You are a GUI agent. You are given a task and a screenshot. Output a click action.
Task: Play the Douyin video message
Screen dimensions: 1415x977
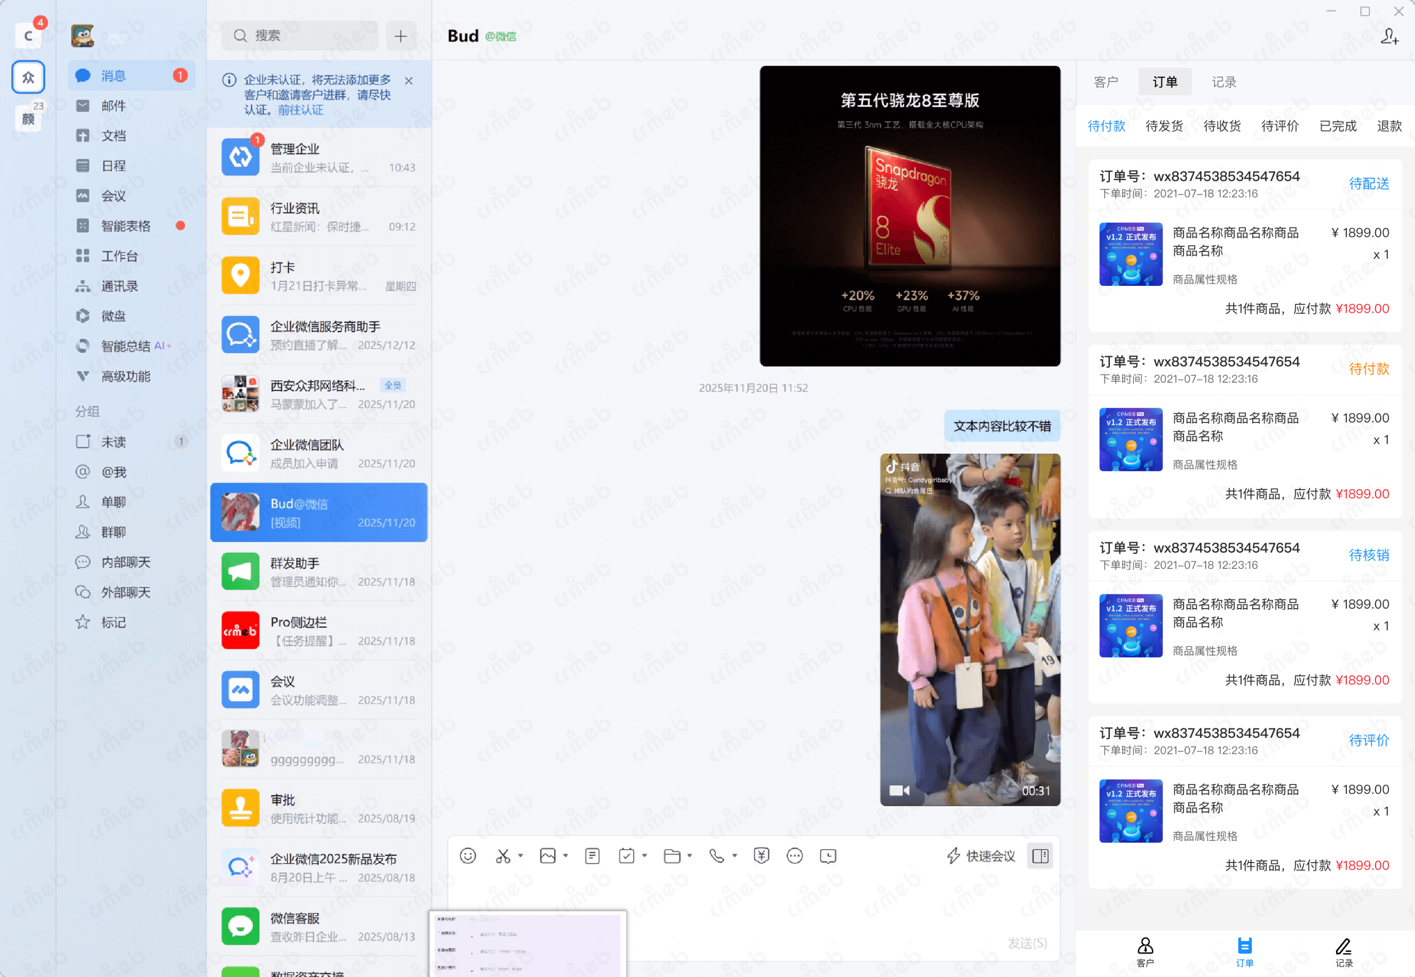pyautogui.click(x=970, y=629)
